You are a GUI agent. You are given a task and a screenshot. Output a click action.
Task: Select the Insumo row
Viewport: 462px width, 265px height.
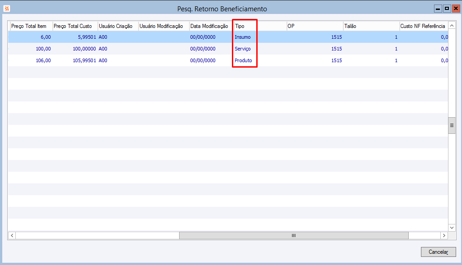tap(228, 37)
